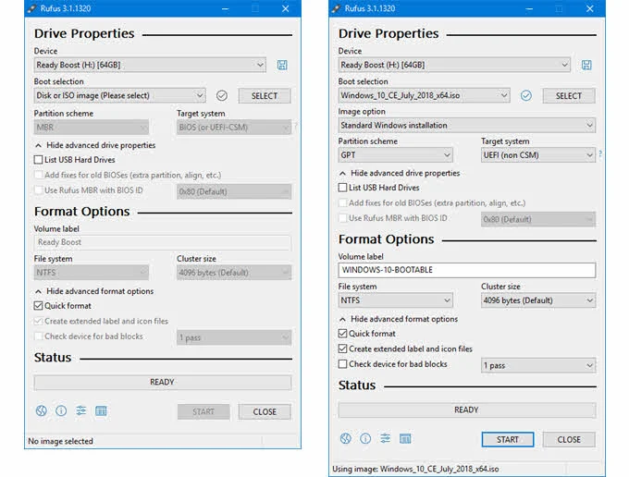Screen dimensions: 629x477
Task: Click READY progress bar in right window
Action: point(467,410)
